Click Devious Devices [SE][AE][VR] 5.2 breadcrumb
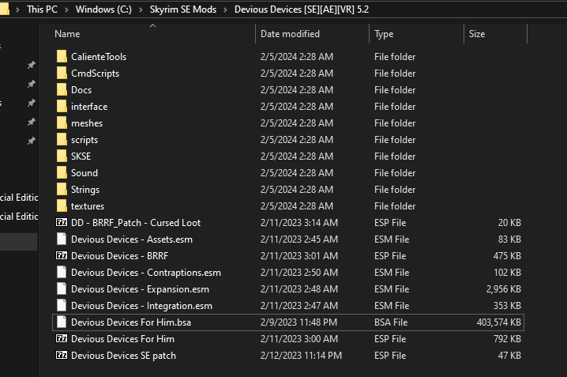The height and width of the screenshot is (377, 567). [x=302, y=9]
